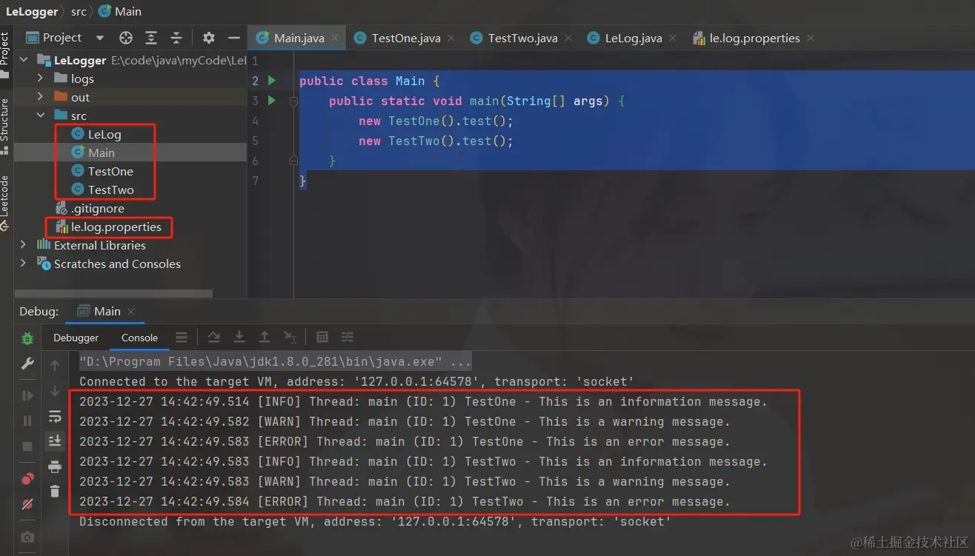Click the console down-arrow icon
The height and width of the screenshot is (556, 975).
(x=55, y=391)
